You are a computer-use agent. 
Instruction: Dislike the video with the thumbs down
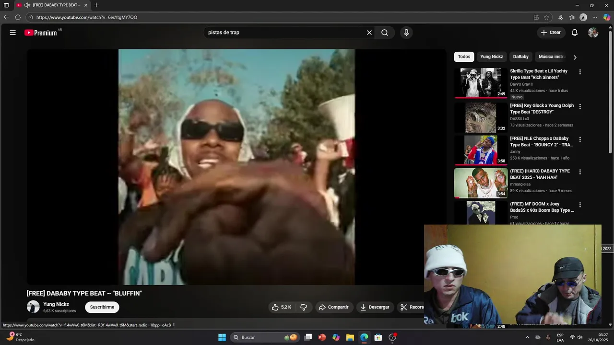304,307
